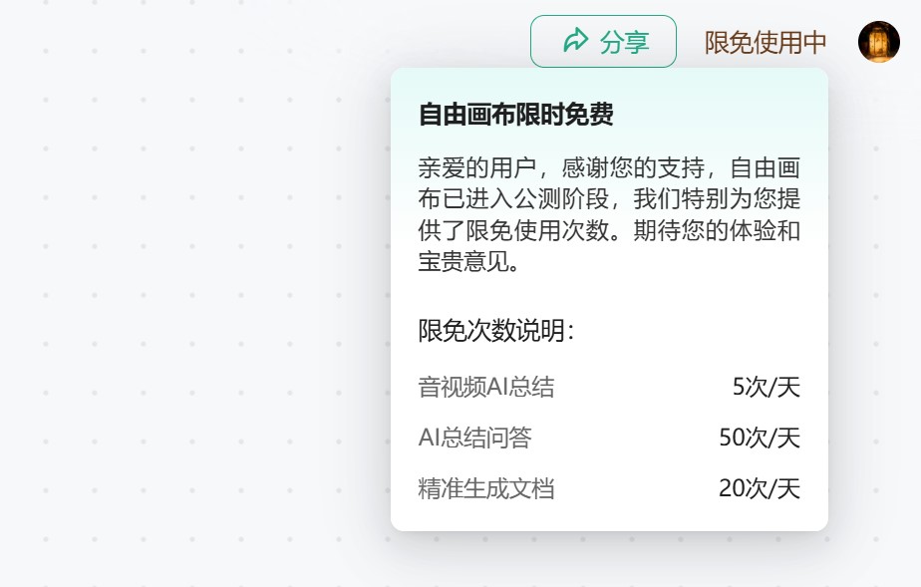Select the curved arrow inside the 分享 button
This screenshot has height=587, width=921.
575,41
